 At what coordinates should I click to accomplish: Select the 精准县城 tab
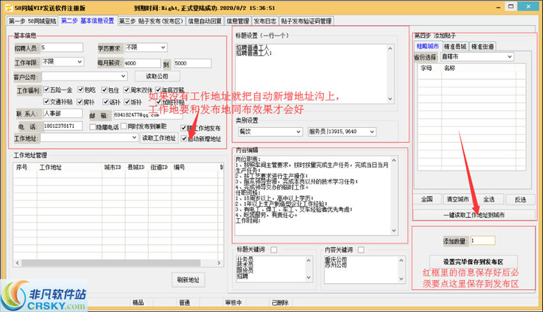pyautogui.click(x=455, y=46)
